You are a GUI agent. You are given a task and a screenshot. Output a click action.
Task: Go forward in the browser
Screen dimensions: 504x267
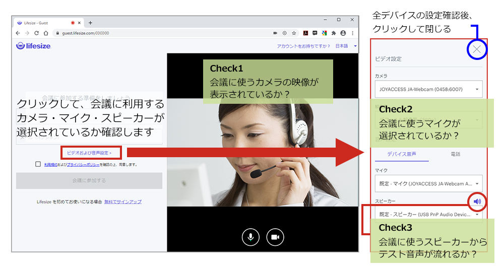point(27,33)
